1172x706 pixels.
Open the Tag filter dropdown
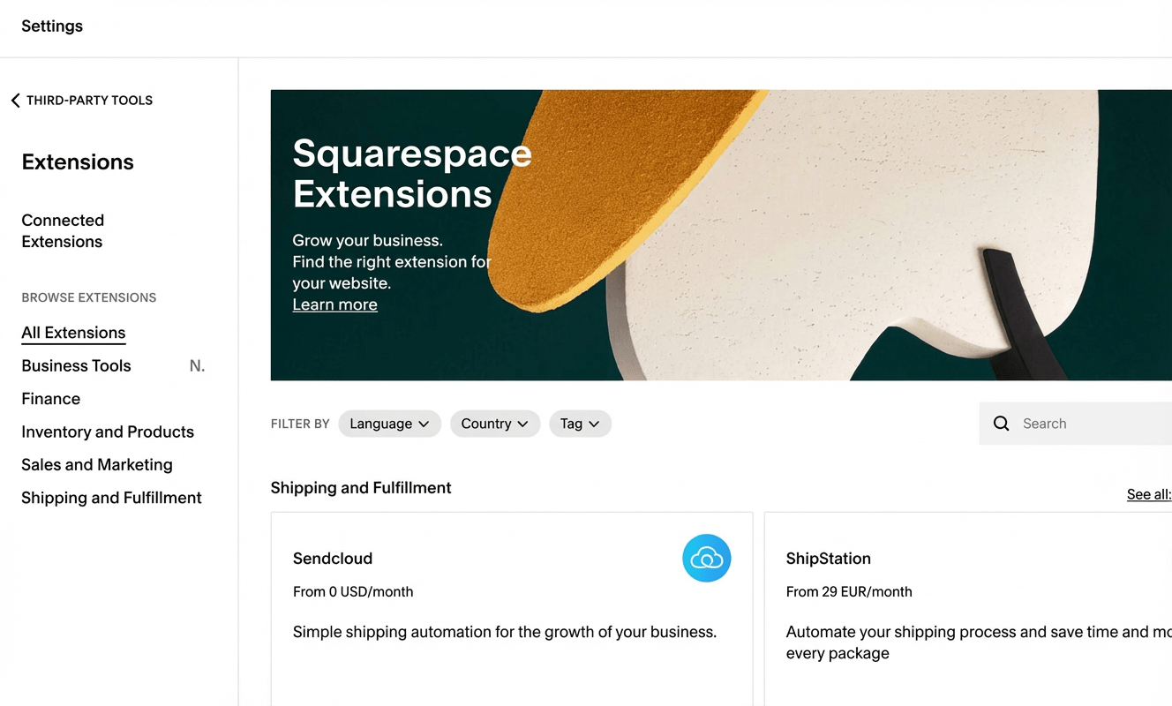580,424
